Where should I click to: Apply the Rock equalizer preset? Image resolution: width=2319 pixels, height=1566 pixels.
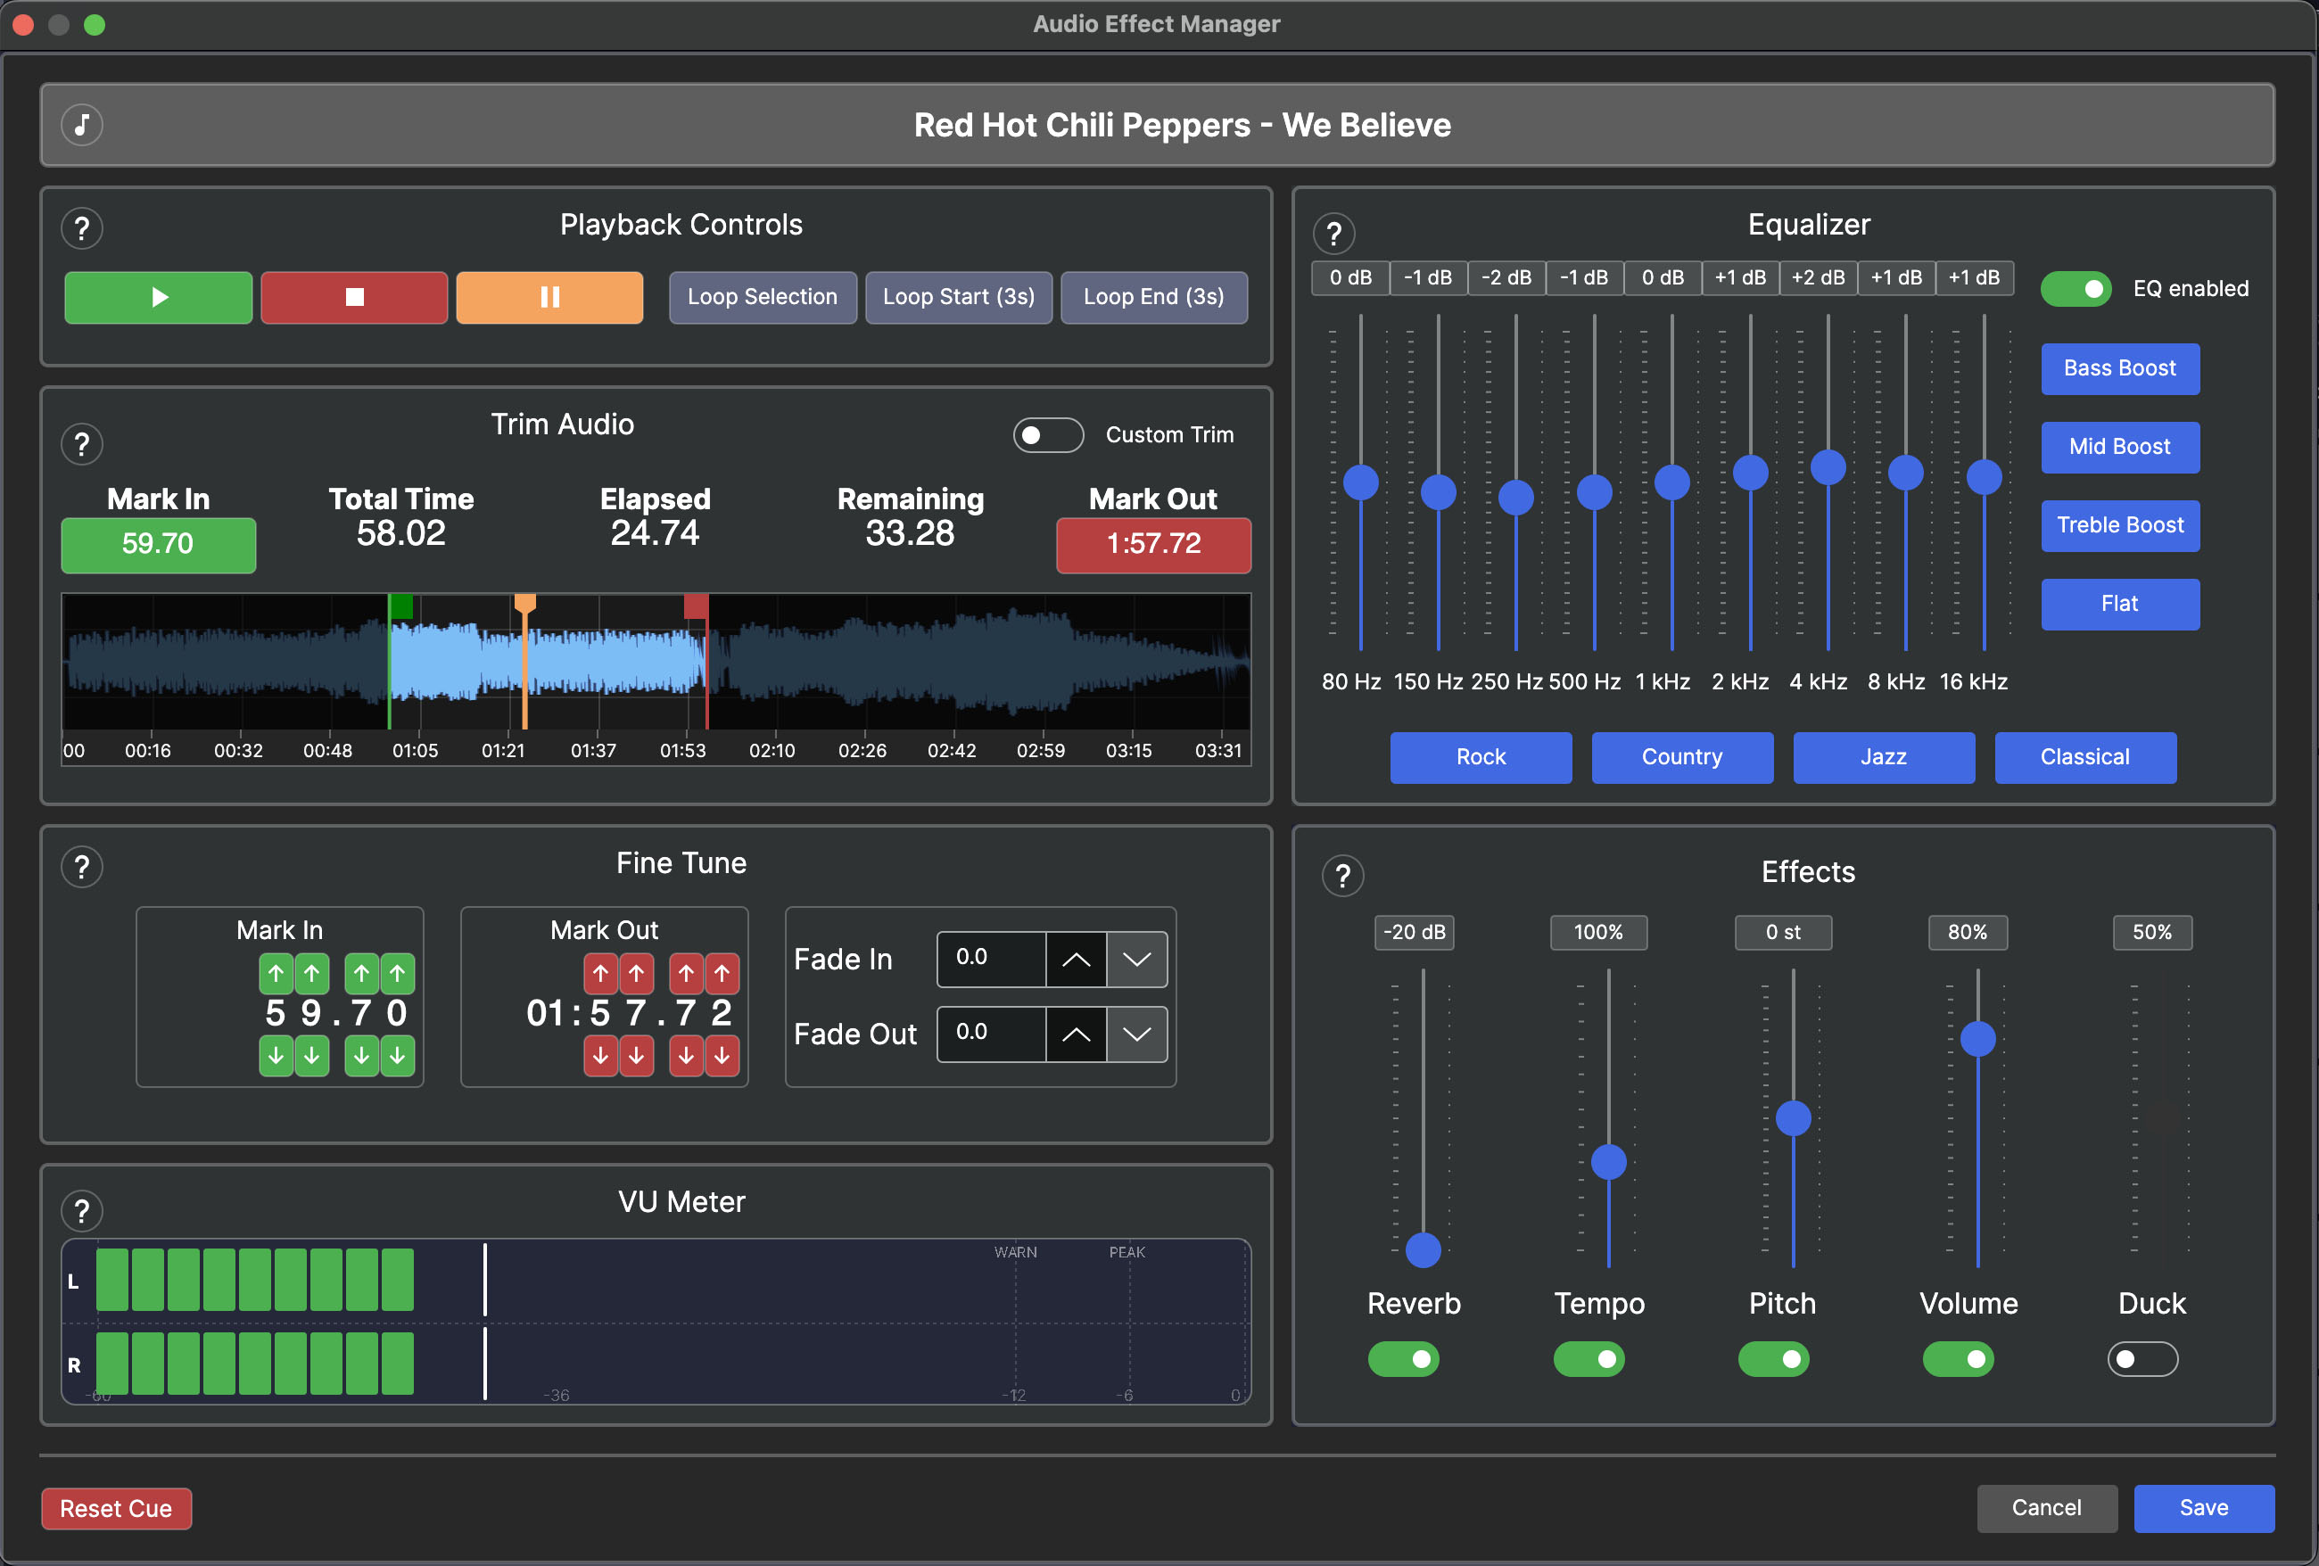click(x=1480, y=757)
